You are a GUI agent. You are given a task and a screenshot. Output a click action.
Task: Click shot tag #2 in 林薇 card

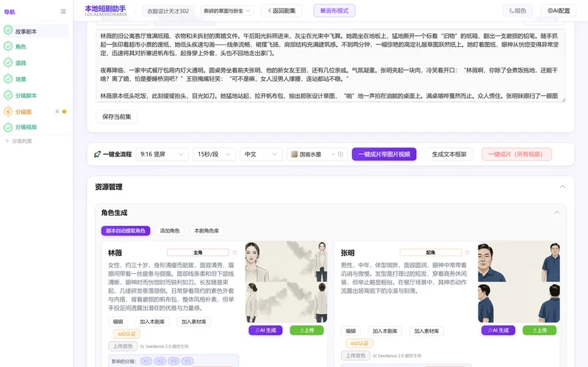159,361
